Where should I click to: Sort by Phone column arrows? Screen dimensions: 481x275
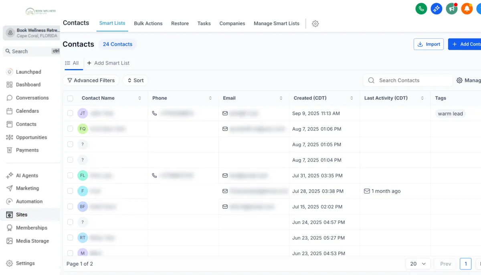[210, 98]
